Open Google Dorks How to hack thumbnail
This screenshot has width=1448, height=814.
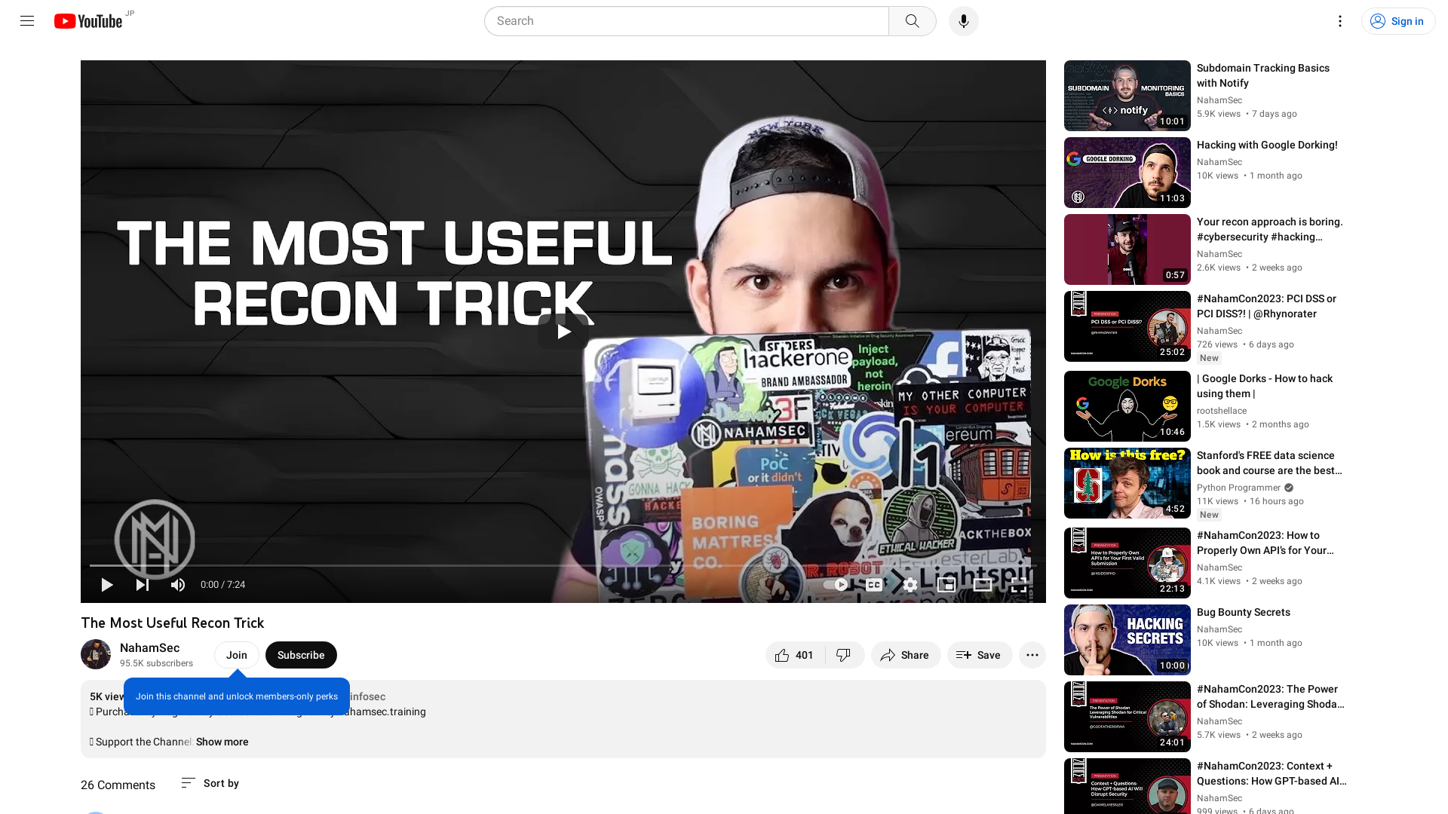tap(1127, 406)
